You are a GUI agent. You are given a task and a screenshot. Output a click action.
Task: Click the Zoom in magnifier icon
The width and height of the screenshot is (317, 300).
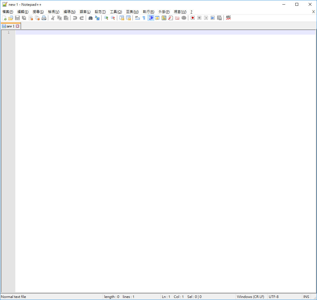106,18
